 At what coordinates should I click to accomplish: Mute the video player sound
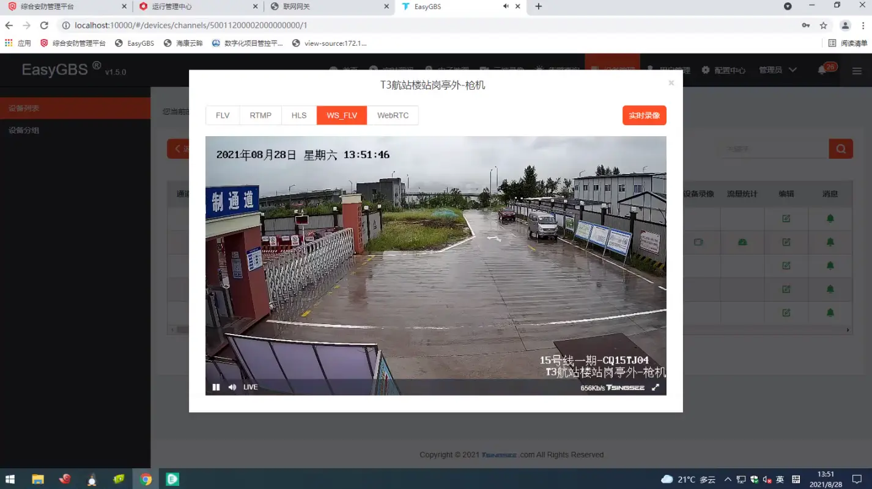coord(232,387)
